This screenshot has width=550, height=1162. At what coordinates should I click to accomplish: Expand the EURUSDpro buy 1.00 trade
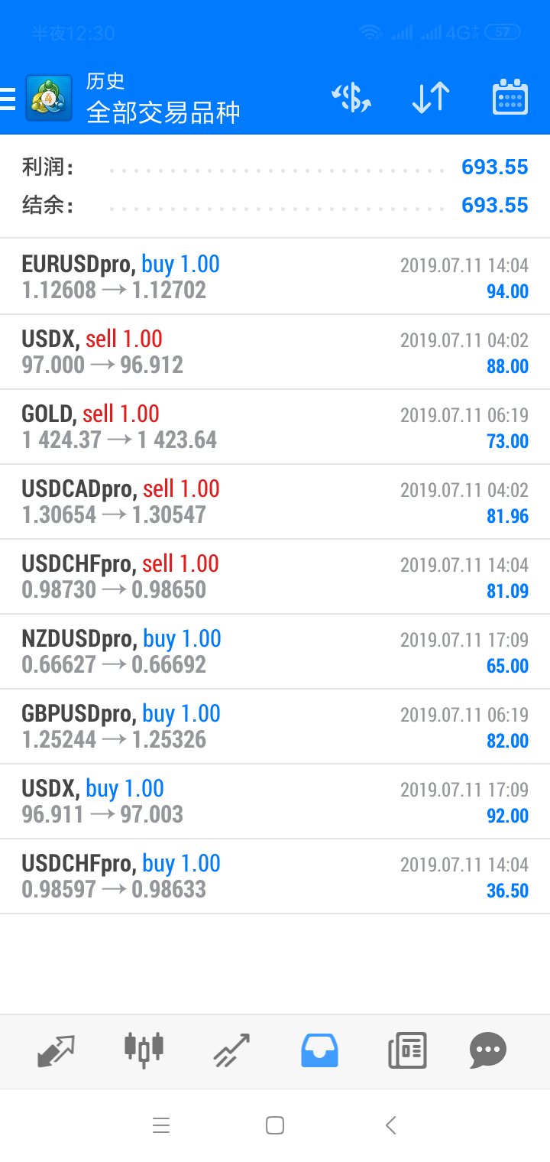(275, 277)
